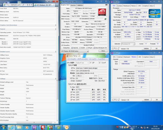Collapse the General section in 3DMark
The height and width of the screenshot is (130, 163).
[56, 29]
